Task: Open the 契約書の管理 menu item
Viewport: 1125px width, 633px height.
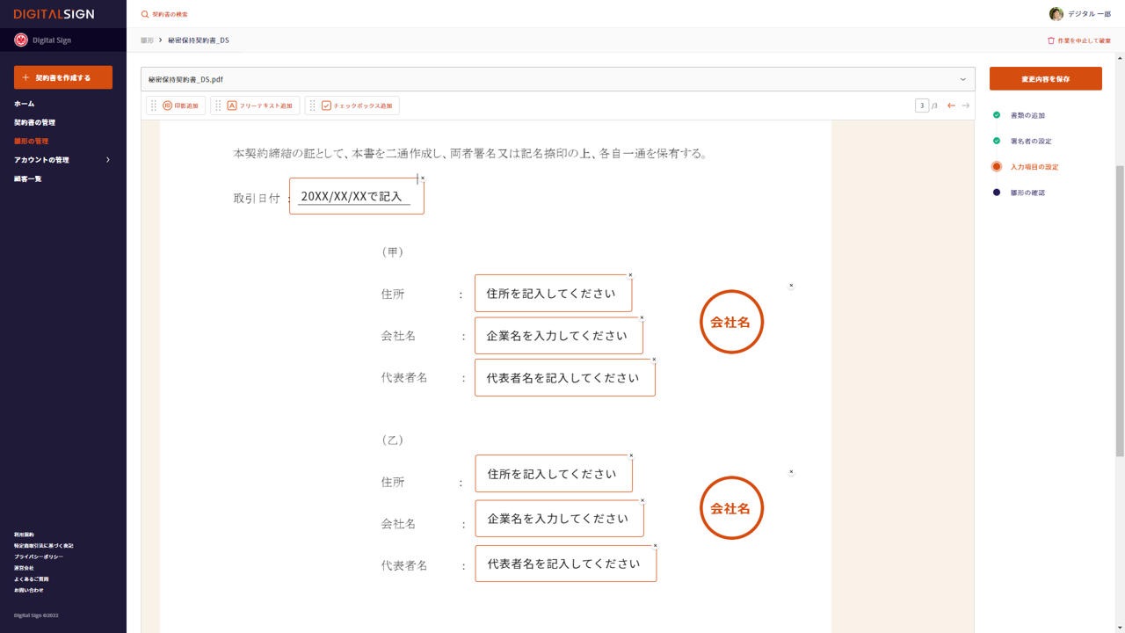Action: [x=34, y=122]
